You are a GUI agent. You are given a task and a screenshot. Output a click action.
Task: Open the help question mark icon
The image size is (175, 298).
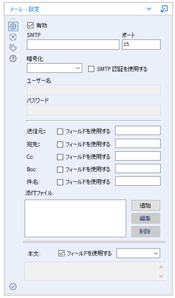[x=13, y=58]
